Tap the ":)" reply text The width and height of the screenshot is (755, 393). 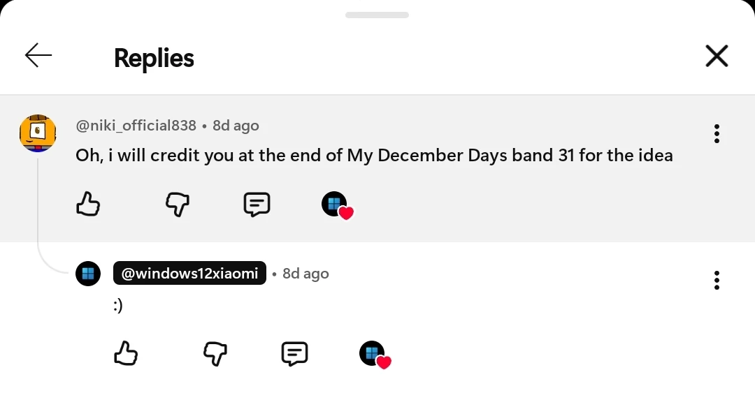coord(118,306)
